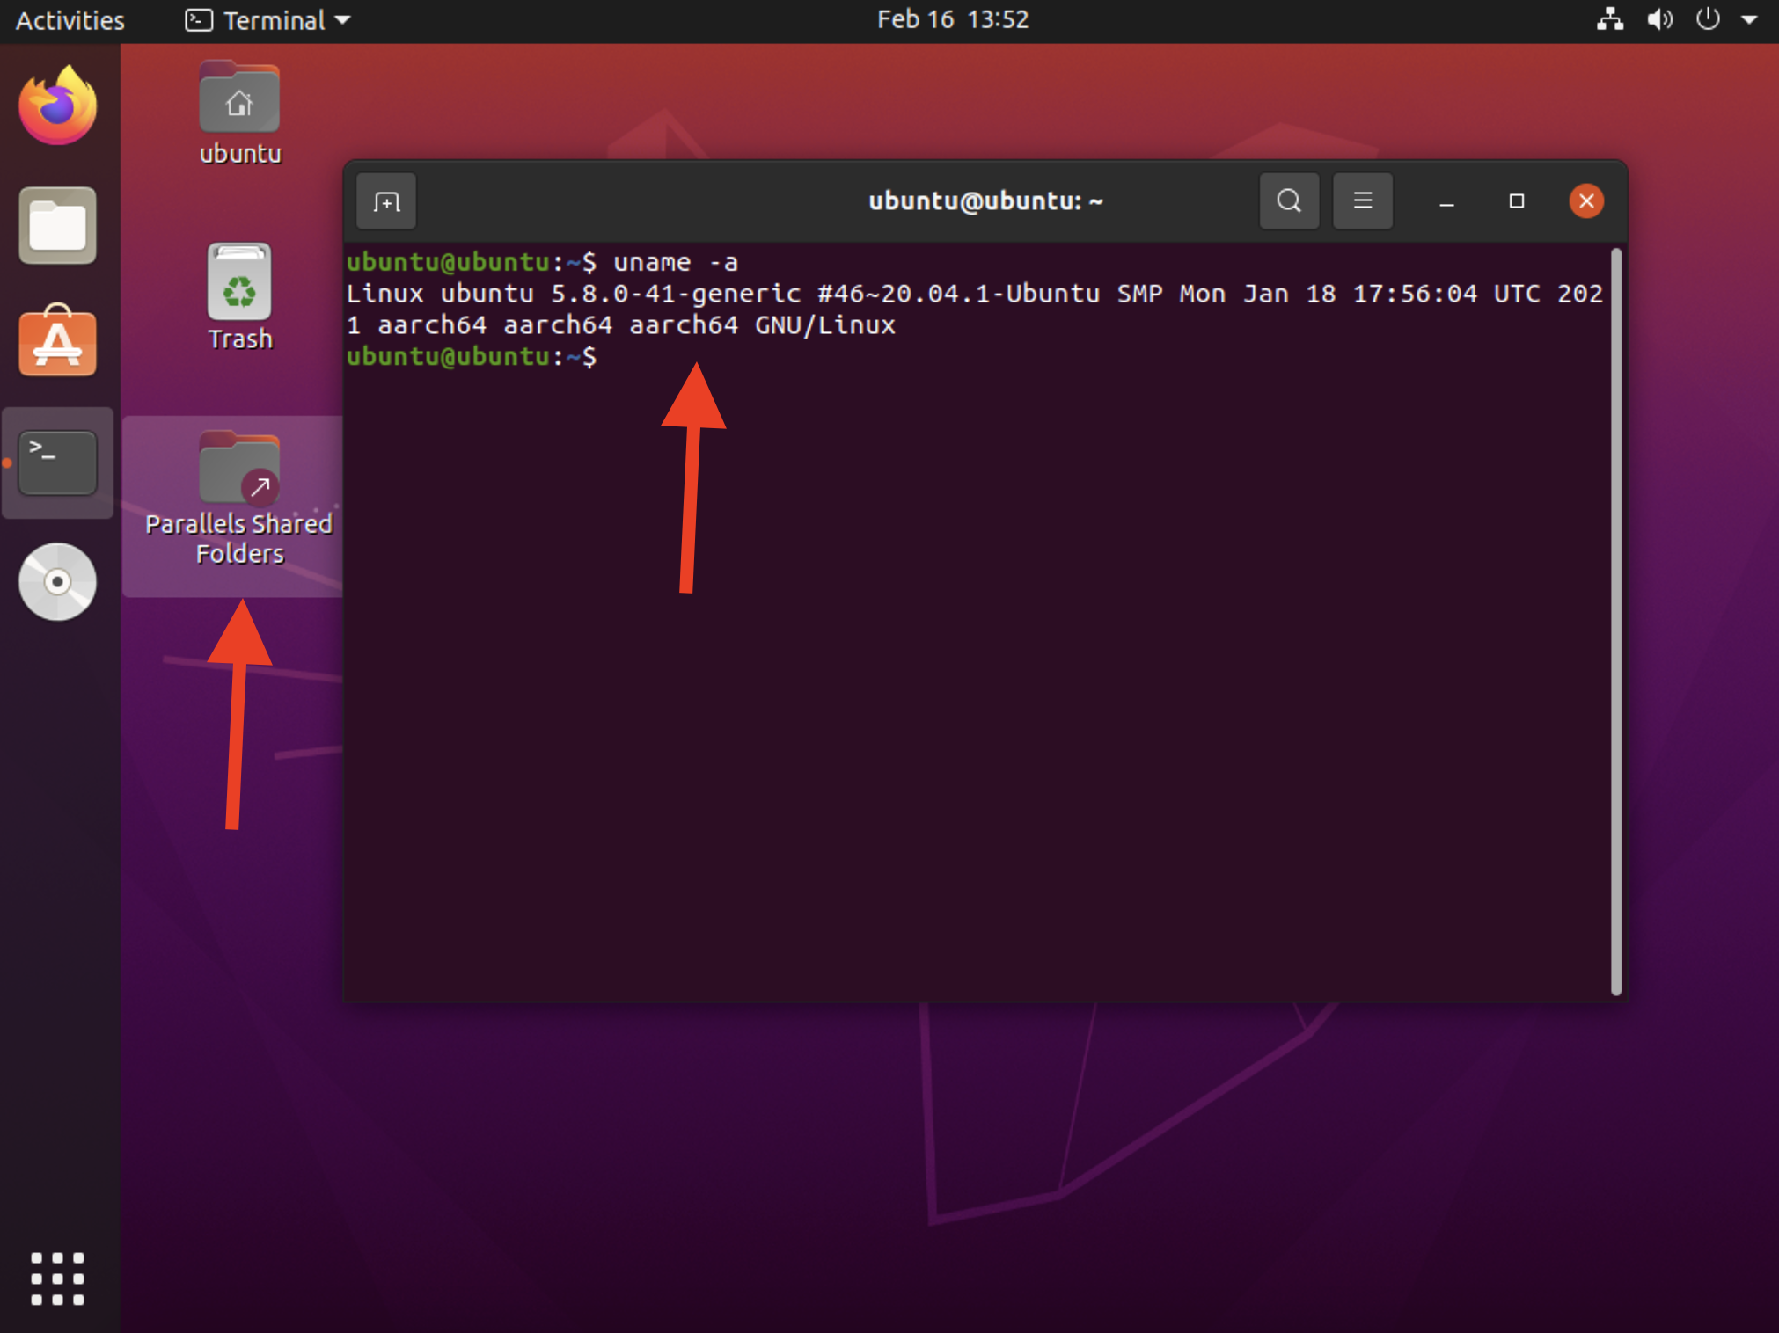Click the terminal search icon
Image resolution: width=1779 pixels, height=1333 pixels.
pyautogui.click(x=1289, y=201)
